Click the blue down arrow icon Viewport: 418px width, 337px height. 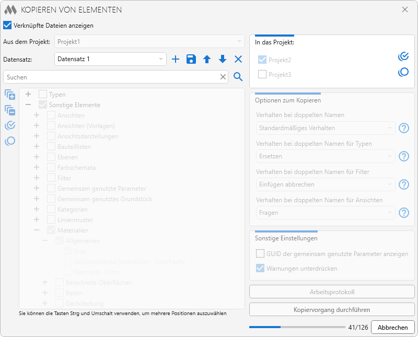pos(223,60)
